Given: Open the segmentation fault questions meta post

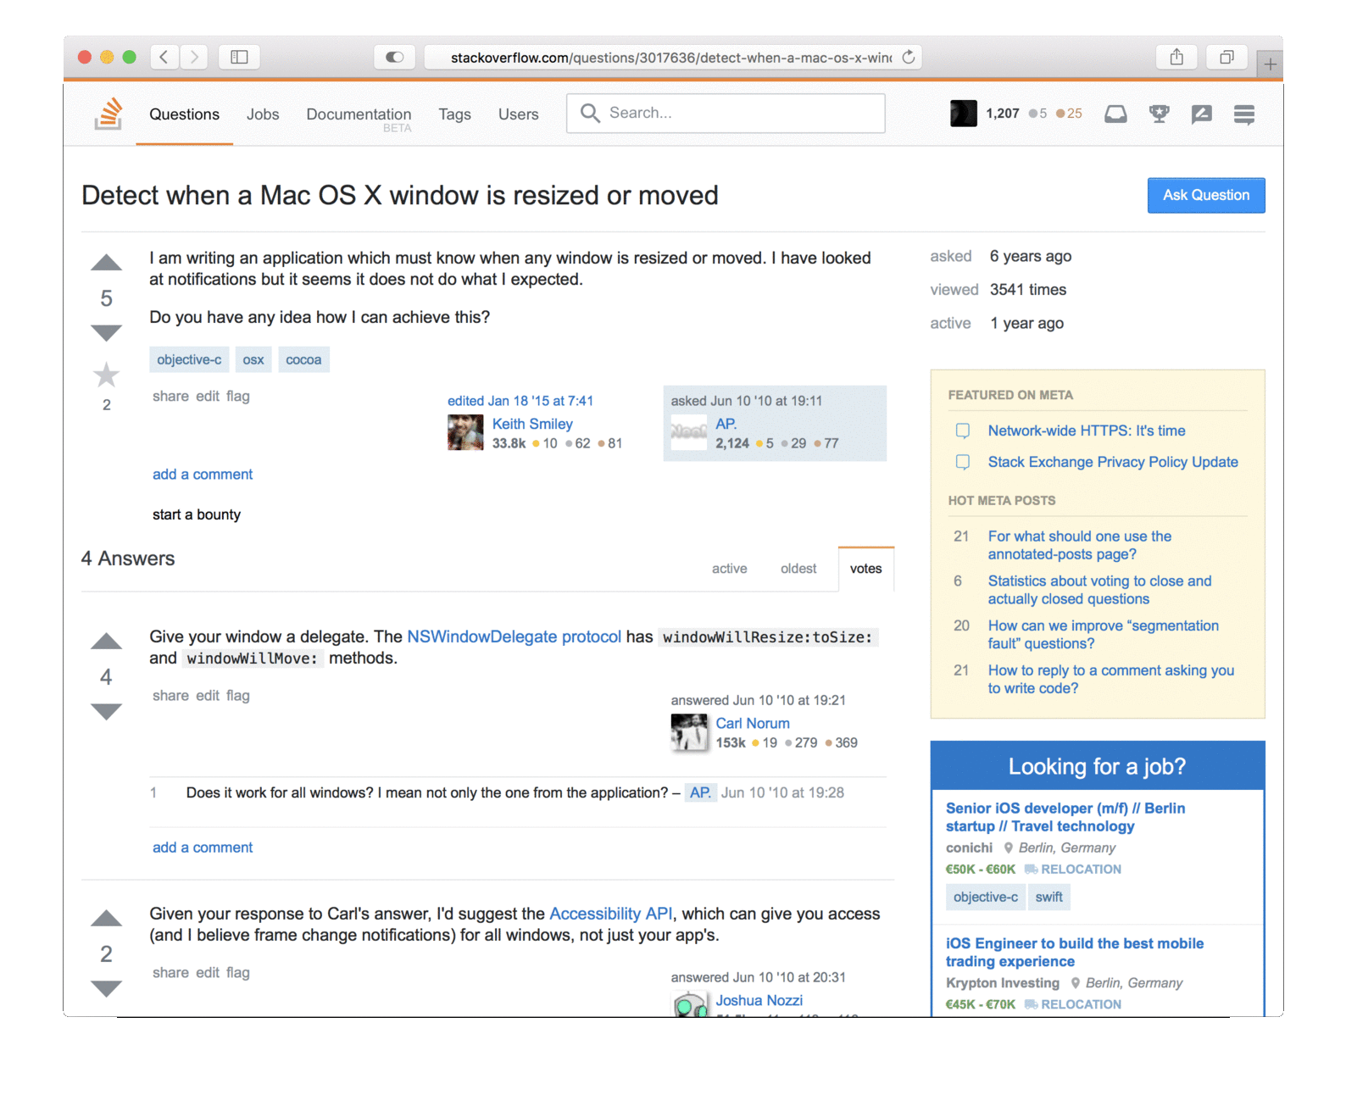Looking at the screenshot, I should (x=1104, y=635).
